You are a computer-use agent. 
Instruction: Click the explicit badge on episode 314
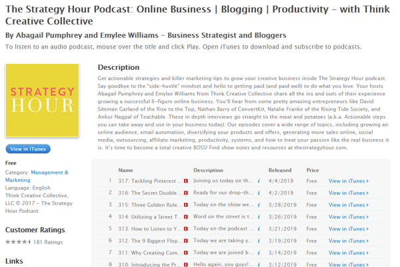(186, 217)
